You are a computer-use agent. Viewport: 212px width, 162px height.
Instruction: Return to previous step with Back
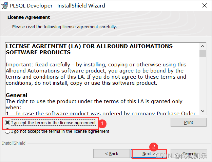pyautogui.click(x=112, y=153)
